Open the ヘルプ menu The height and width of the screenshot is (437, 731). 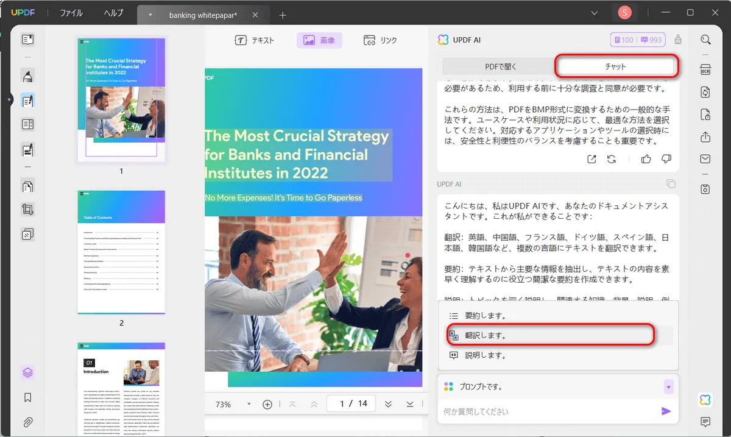(x=113, y=13)
